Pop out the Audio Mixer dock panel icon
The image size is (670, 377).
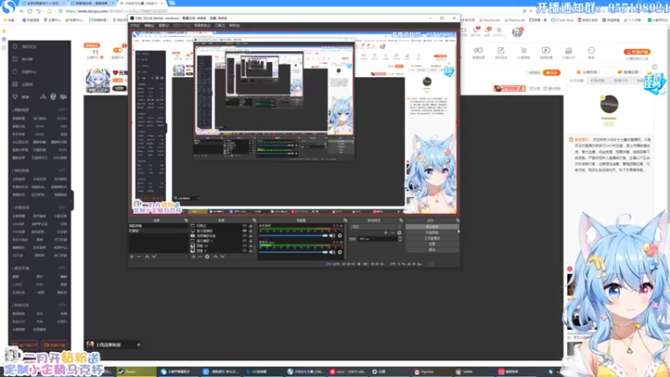(345, 220)
